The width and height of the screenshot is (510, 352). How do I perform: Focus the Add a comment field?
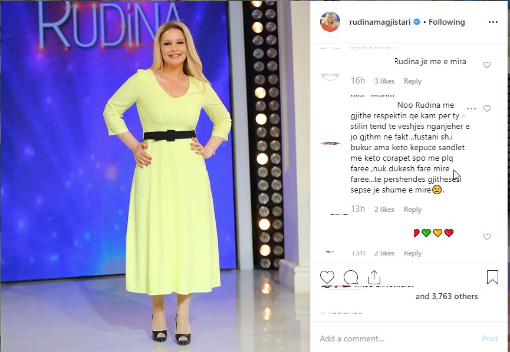point(397,338)
